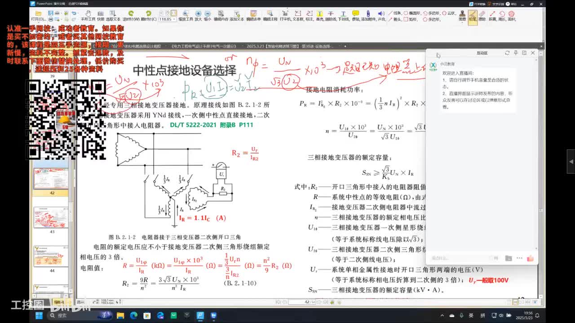The width and height of the screenshot is (575, 323).
Task: Click the 快照 snapshot camera tool
Action: pos(100,17)
